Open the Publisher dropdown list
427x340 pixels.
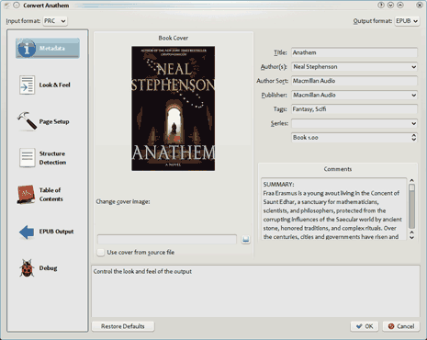pos(413,95)
